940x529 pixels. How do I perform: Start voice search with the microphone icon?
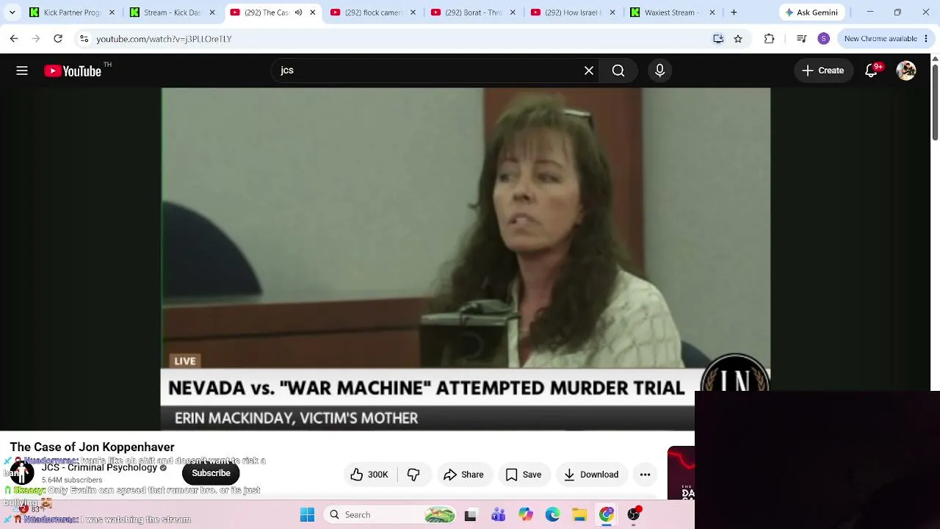coord(659,71)
